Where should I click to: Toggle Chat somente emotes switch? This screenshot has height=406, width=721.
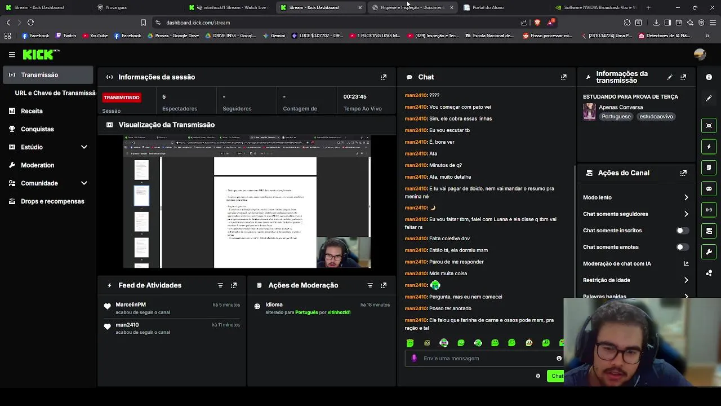[682, 247]
